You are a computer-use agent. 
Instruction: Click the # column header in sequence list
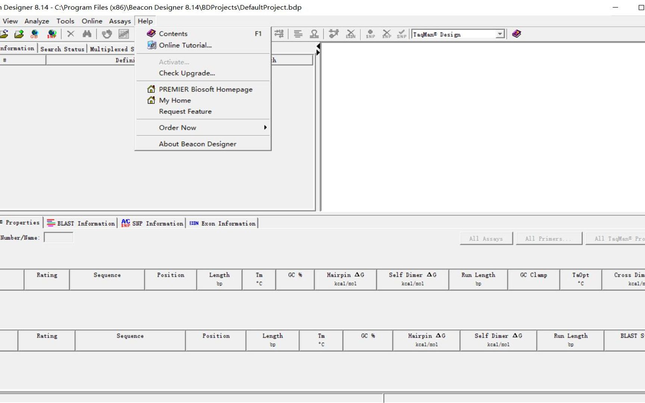tap(22, 60)
